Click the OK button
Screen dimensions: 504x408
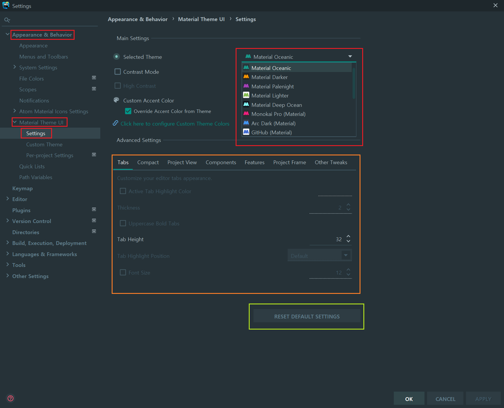point(409,399)
